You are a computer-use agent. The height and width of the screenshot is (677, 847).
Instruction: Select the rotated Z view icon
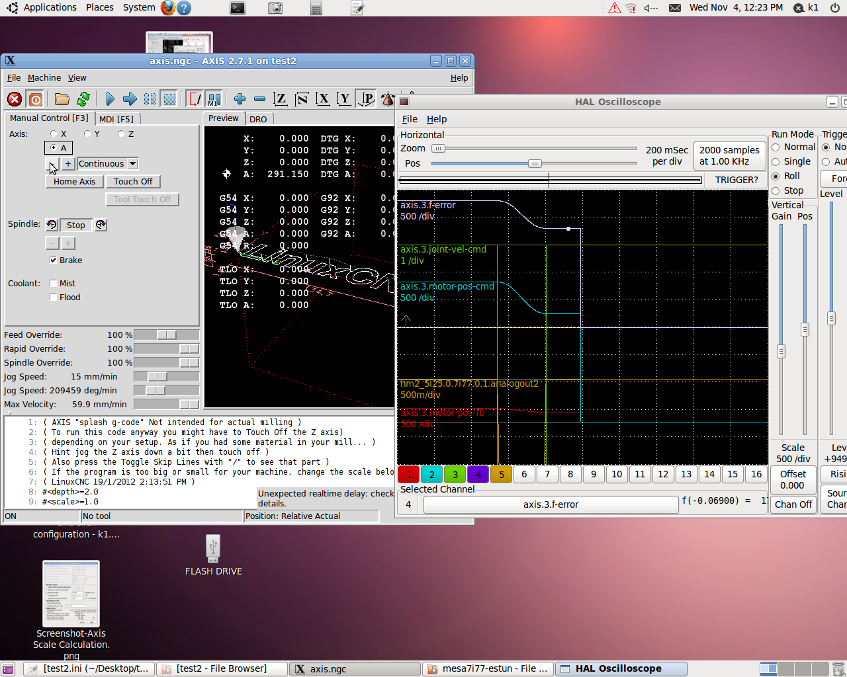302,99
